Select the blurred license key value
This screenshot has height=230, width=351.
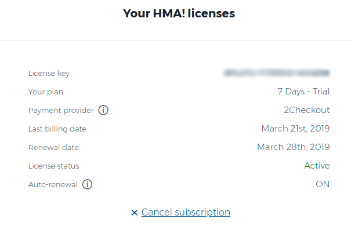tap(277, 73)
